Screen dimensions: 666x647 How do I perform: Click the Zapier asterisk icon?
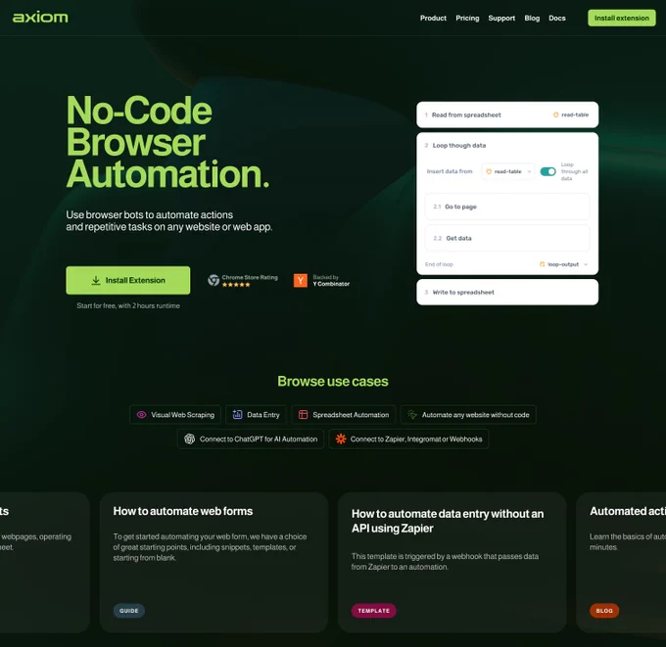(341, 439)
